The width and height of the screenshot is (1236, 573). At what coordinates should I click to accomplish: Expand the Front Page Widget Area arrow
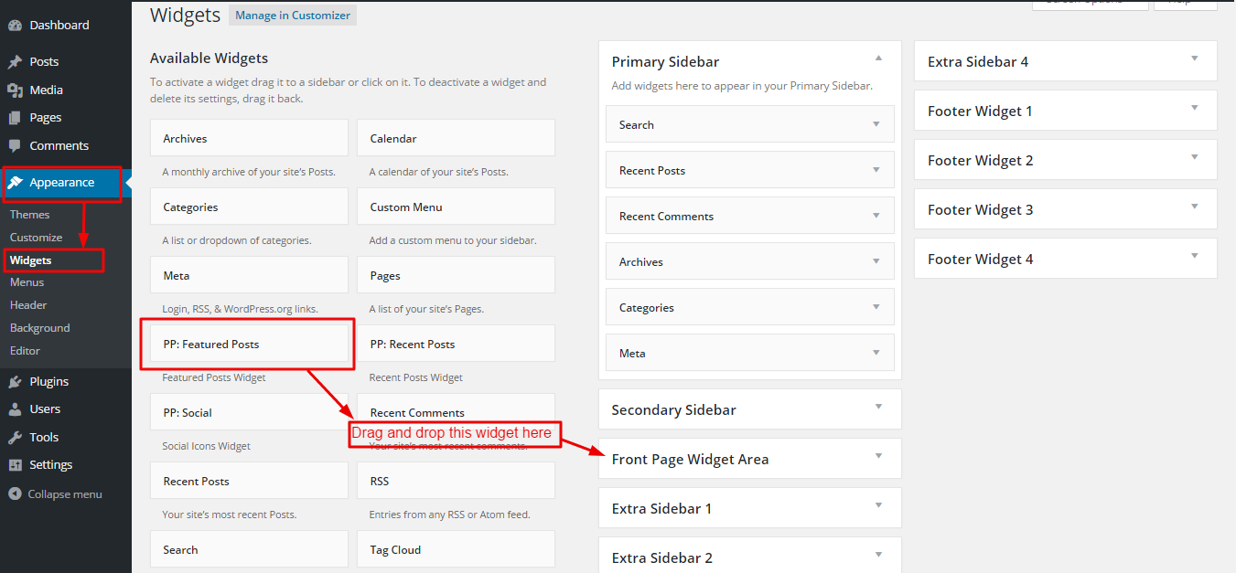878,456
